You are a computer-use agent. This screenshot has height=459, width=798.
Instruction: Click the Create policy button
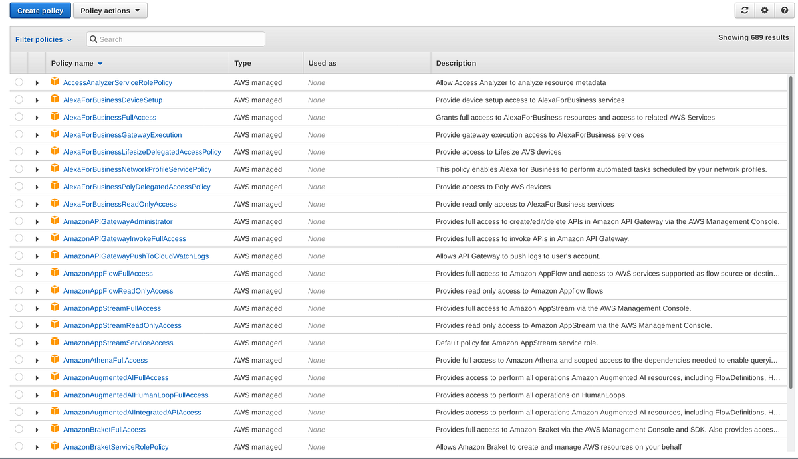click(40, 10)
